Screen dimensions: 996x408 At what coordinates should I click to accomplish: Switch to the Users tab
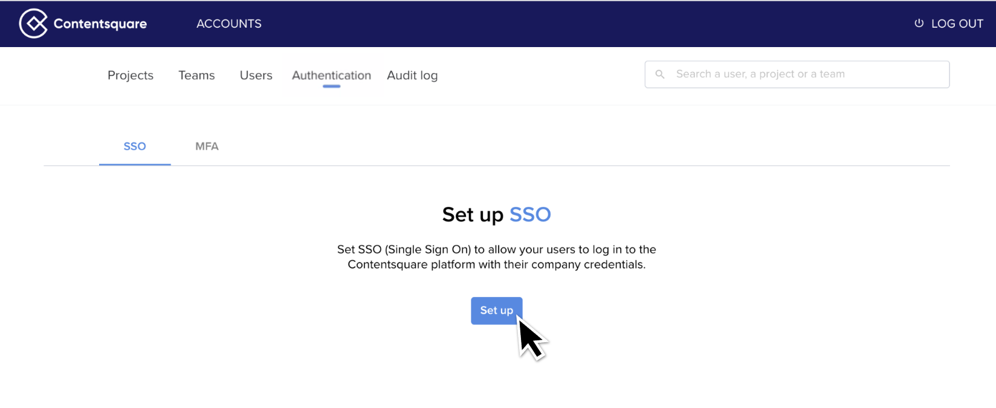point(256,75)
